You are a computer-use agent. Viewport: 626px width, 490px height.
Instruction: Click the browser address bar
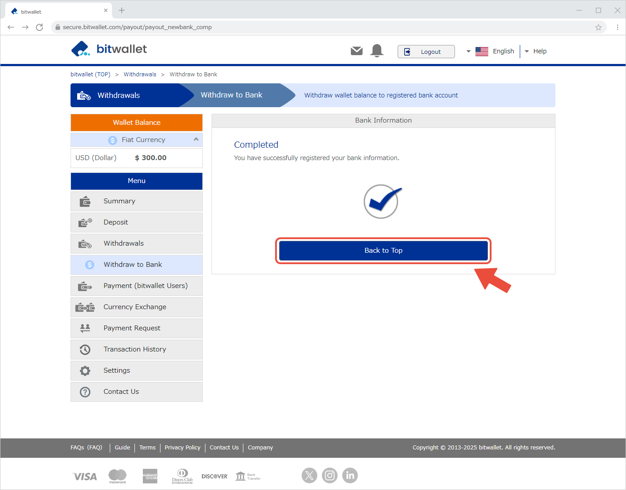point(309,27)
